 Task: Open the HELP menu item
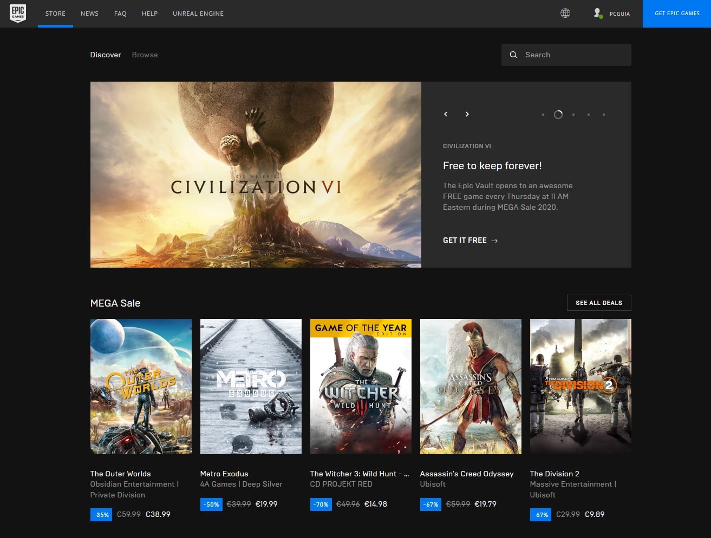tap(149, 14)
